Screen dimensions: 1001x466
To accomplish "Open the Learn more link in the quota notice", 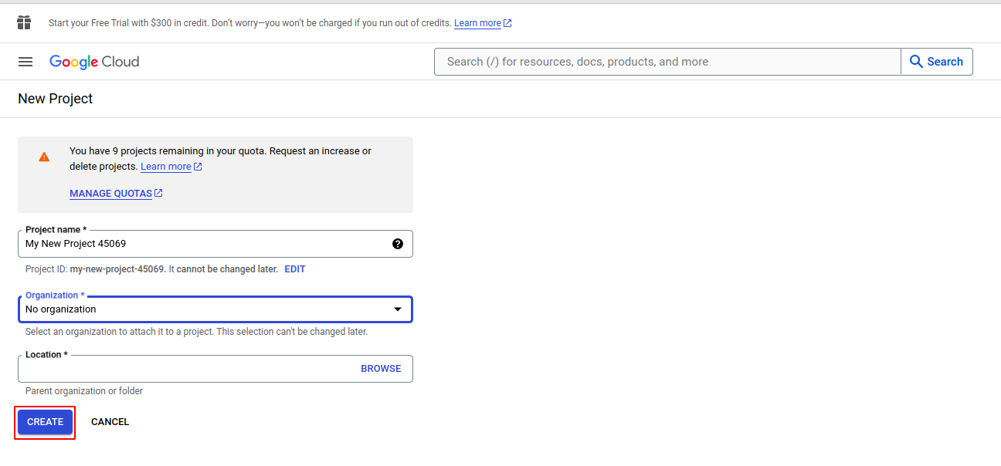I will [165, 167].
